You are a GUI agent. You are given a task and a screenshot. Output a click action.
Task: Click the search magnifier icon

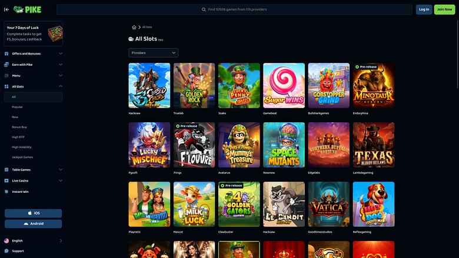click(x=204, y=9)
